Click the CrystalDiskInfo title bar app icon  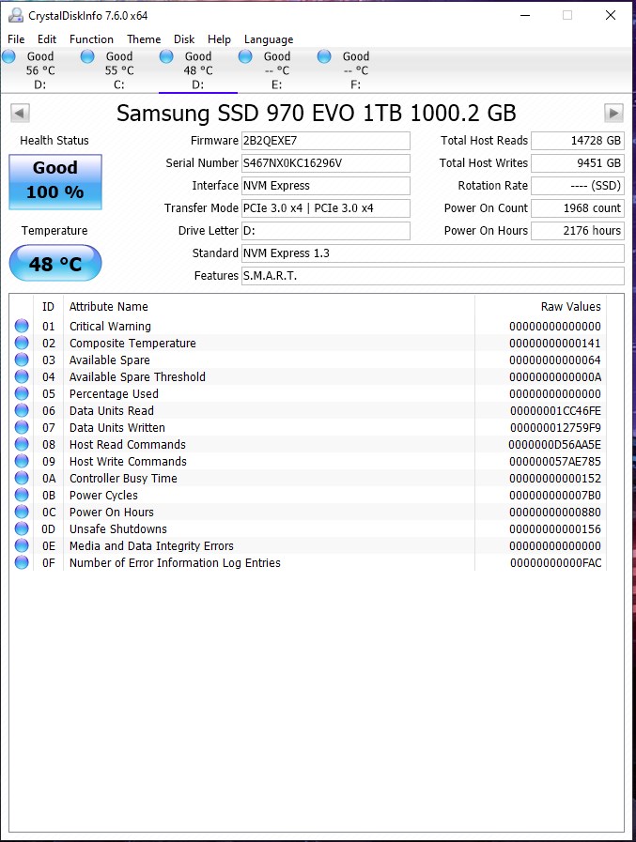(x=16, y=16)
